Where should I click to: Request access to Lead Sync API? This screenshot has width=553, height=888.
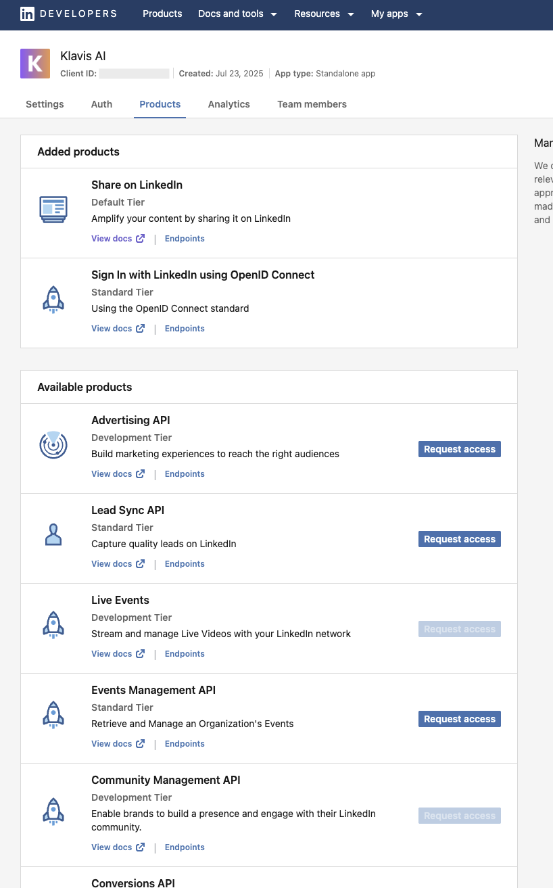pyautogui.click(x=460, y=539)
